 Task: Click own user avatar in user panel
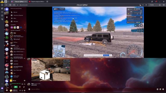point(11,90)
